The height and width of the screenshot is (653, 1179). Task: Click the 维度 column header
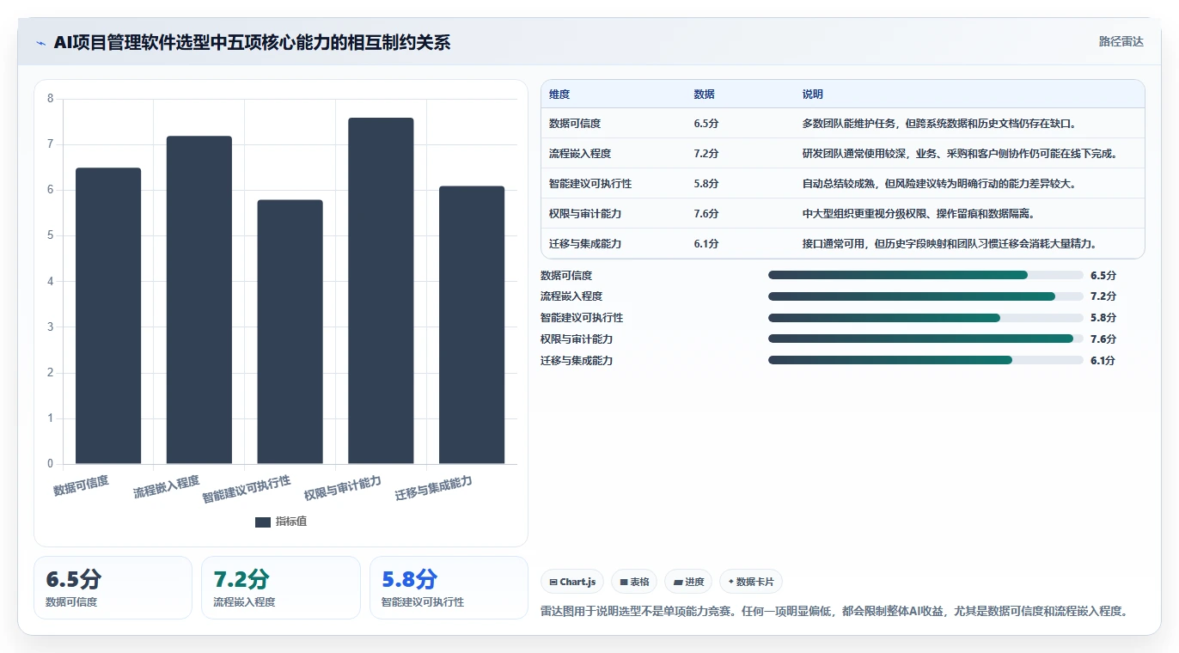[559, 95]
